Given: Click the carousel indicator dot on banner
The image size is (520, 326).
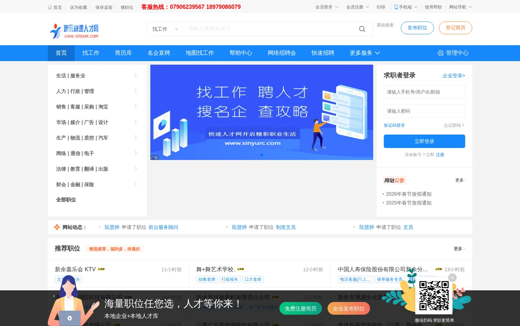Looking at the screenshot, I should point(262,155).
